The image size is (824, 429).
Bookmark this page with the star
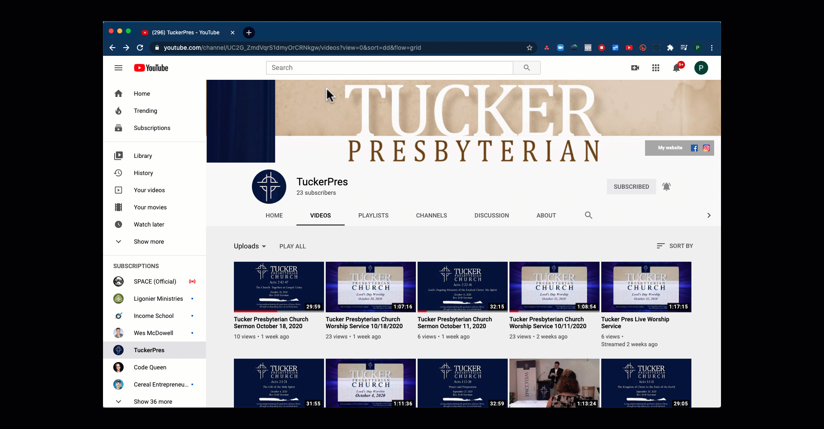point(530,48)
